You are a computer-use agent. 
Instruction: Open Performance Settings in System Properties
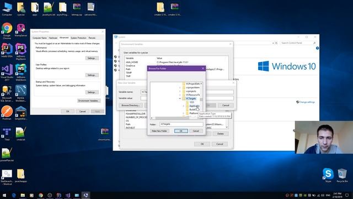click(x=92, y=58)
